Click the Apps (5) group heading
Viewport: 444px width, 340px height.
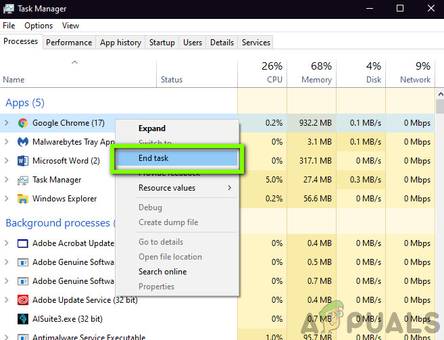point(25,103)
